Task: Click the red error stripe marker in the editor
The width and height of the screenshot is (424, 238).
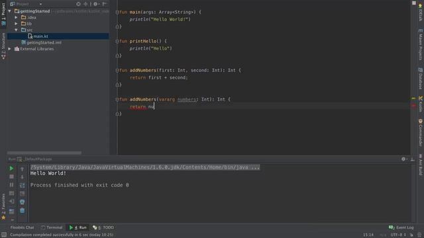Action: [413, 106]
